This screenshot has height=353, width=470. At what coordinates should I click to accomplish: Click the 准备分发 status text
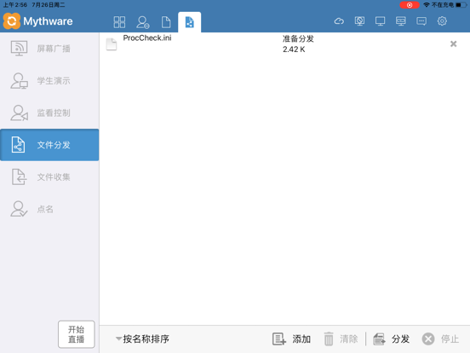tap(298, 38)
